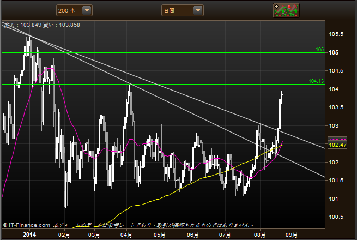
Task: Click the 04月 label on time axis
Action: coord(126,235)
